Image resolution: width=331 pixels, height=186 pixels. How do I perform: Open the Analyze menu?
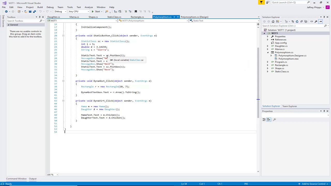[88, 7]
